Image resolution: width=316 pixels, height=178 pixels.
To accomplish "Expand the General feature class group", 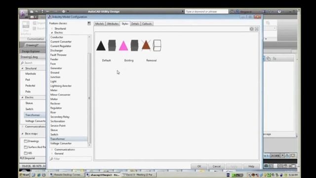I will click(52, 154).
